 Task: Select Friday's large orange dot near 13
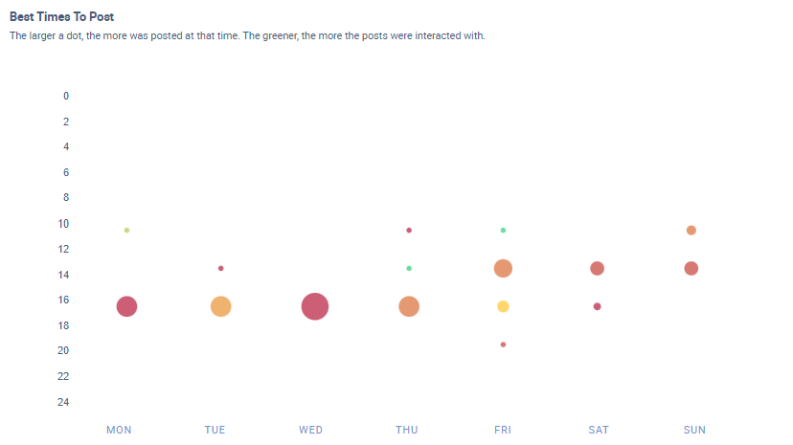(503, 268)
